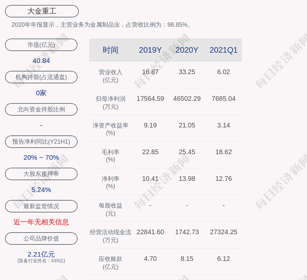Select the 2019Y column header
Viewport: 307px width, 280px height.
coord(150,50)
